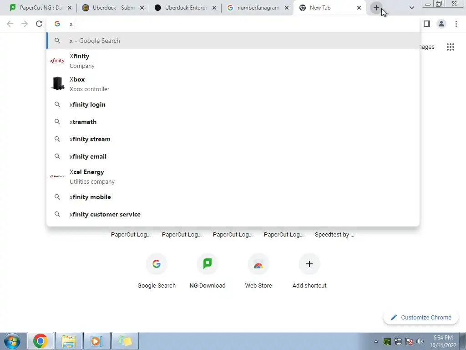Reload the page
Viewport: 466px width, 350px height.
point(39,24)
